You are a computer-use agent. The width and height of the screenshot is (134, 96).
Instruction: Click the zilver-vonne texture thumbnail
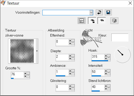22,51
